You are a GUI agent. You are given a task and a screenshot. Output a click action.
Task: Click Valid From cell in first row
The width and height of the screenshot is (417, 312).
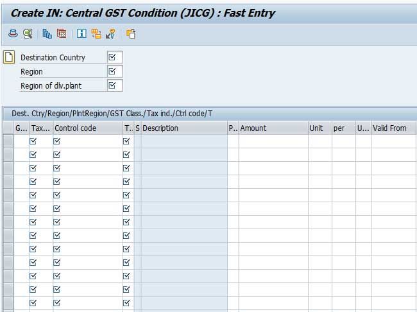(x=394, y=141)
